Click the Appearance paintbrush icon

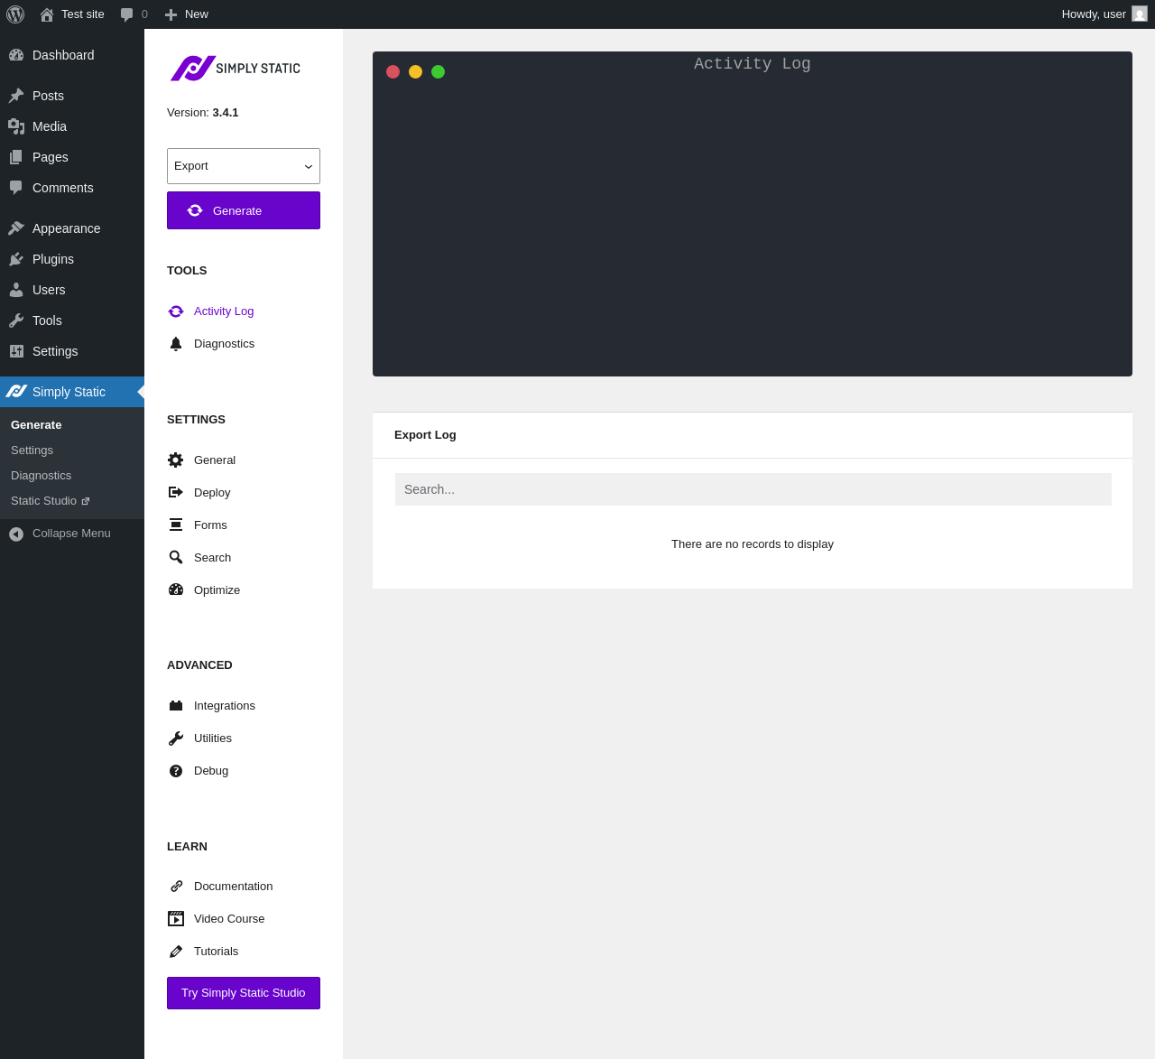[x=16, y=228]
